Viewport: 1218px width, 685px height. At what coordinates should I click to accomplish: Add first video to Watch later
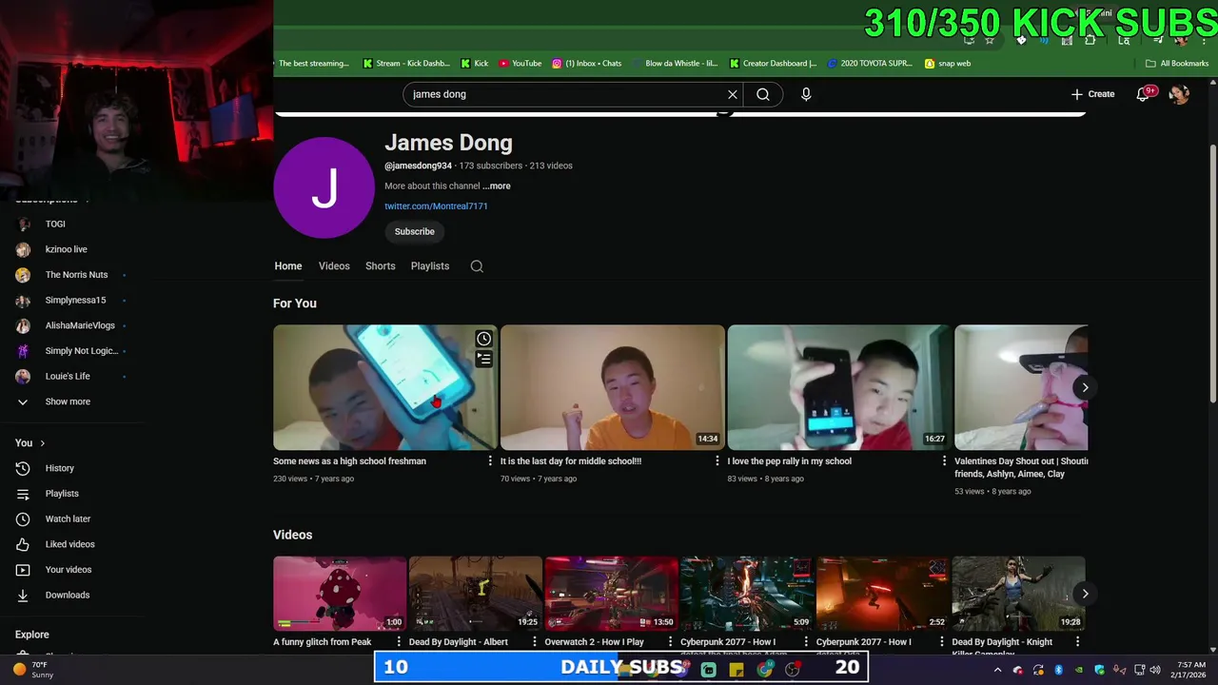click(x=483, y=339)
